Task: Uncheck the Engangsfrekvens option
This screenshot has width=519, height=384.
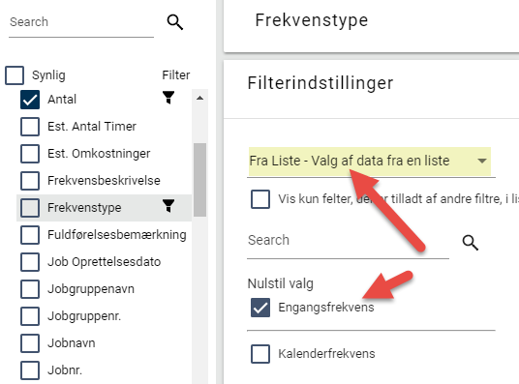Action: pyautogui.click(x=260, y=308)
